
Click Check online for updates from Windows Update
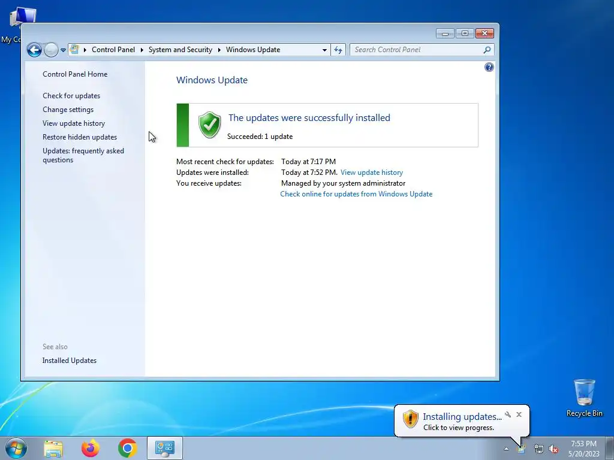point(356,194)
